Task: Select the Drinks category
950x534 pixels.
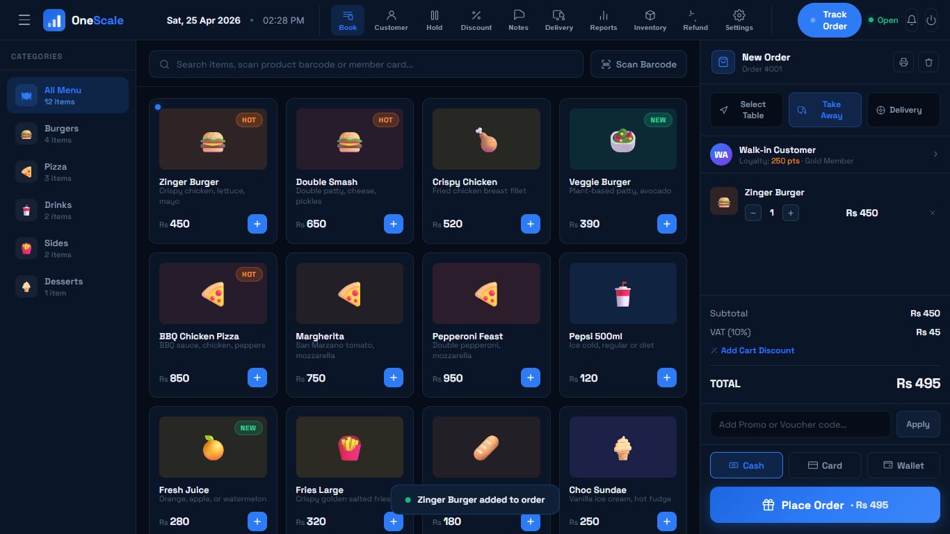Action: click(x=67, y=210)
